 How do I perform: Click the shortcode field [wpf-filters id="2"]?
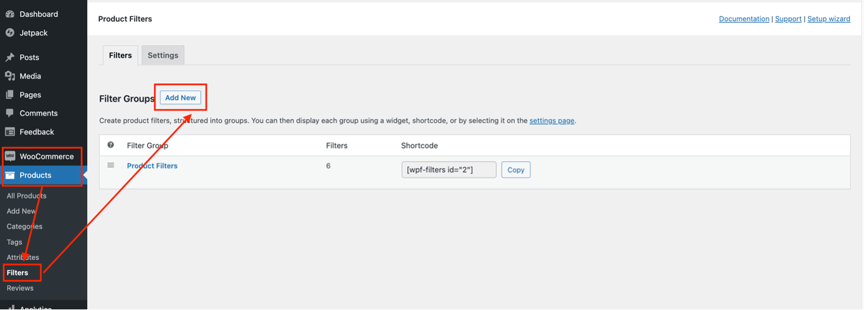[x=449, y=170]
